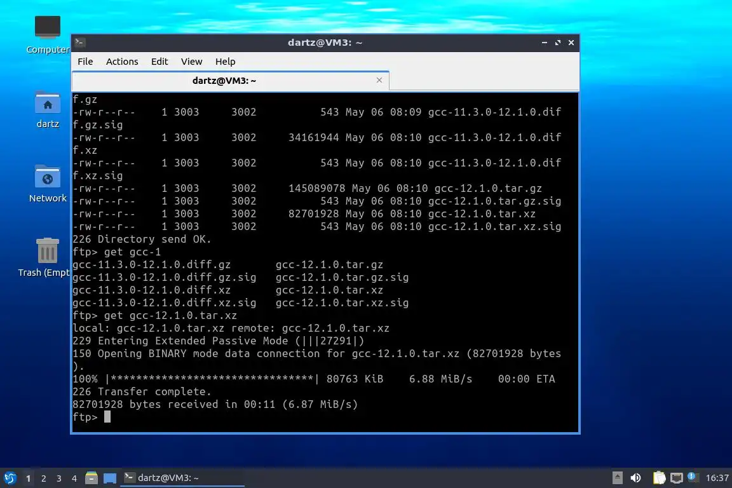The image size is (732, 488).
Task: Select the dartz@VM3 taskbar window button
Action: (182, 478)
